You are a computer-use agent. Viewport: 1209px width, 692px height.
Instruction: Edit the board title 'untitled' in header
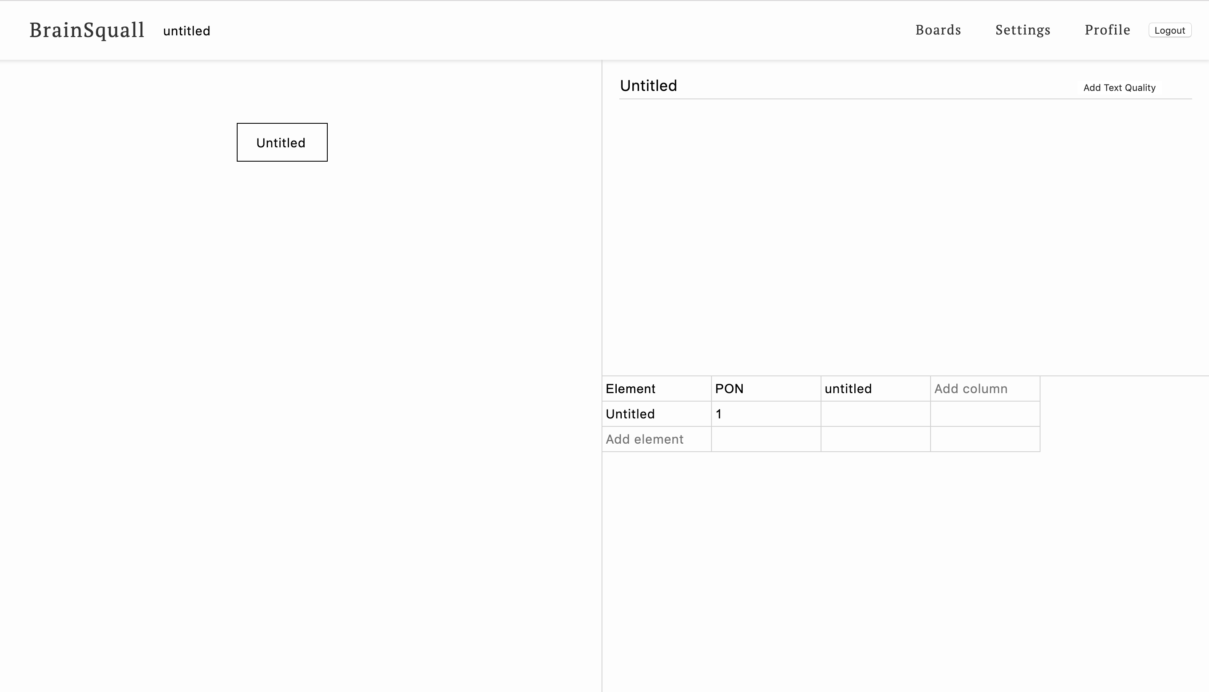pyautogui.click(x=187, y=31)
